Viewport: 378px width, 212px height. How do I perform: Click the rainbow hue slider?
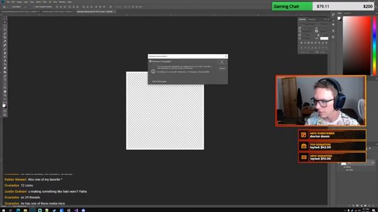tap(374, 46)
